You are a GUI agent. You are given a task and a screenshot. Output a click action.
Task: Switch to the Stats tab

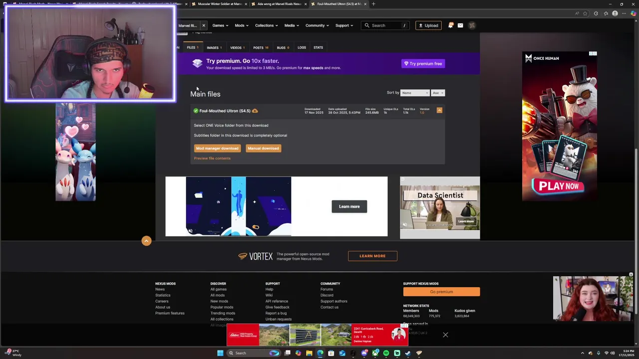[318, 47]
